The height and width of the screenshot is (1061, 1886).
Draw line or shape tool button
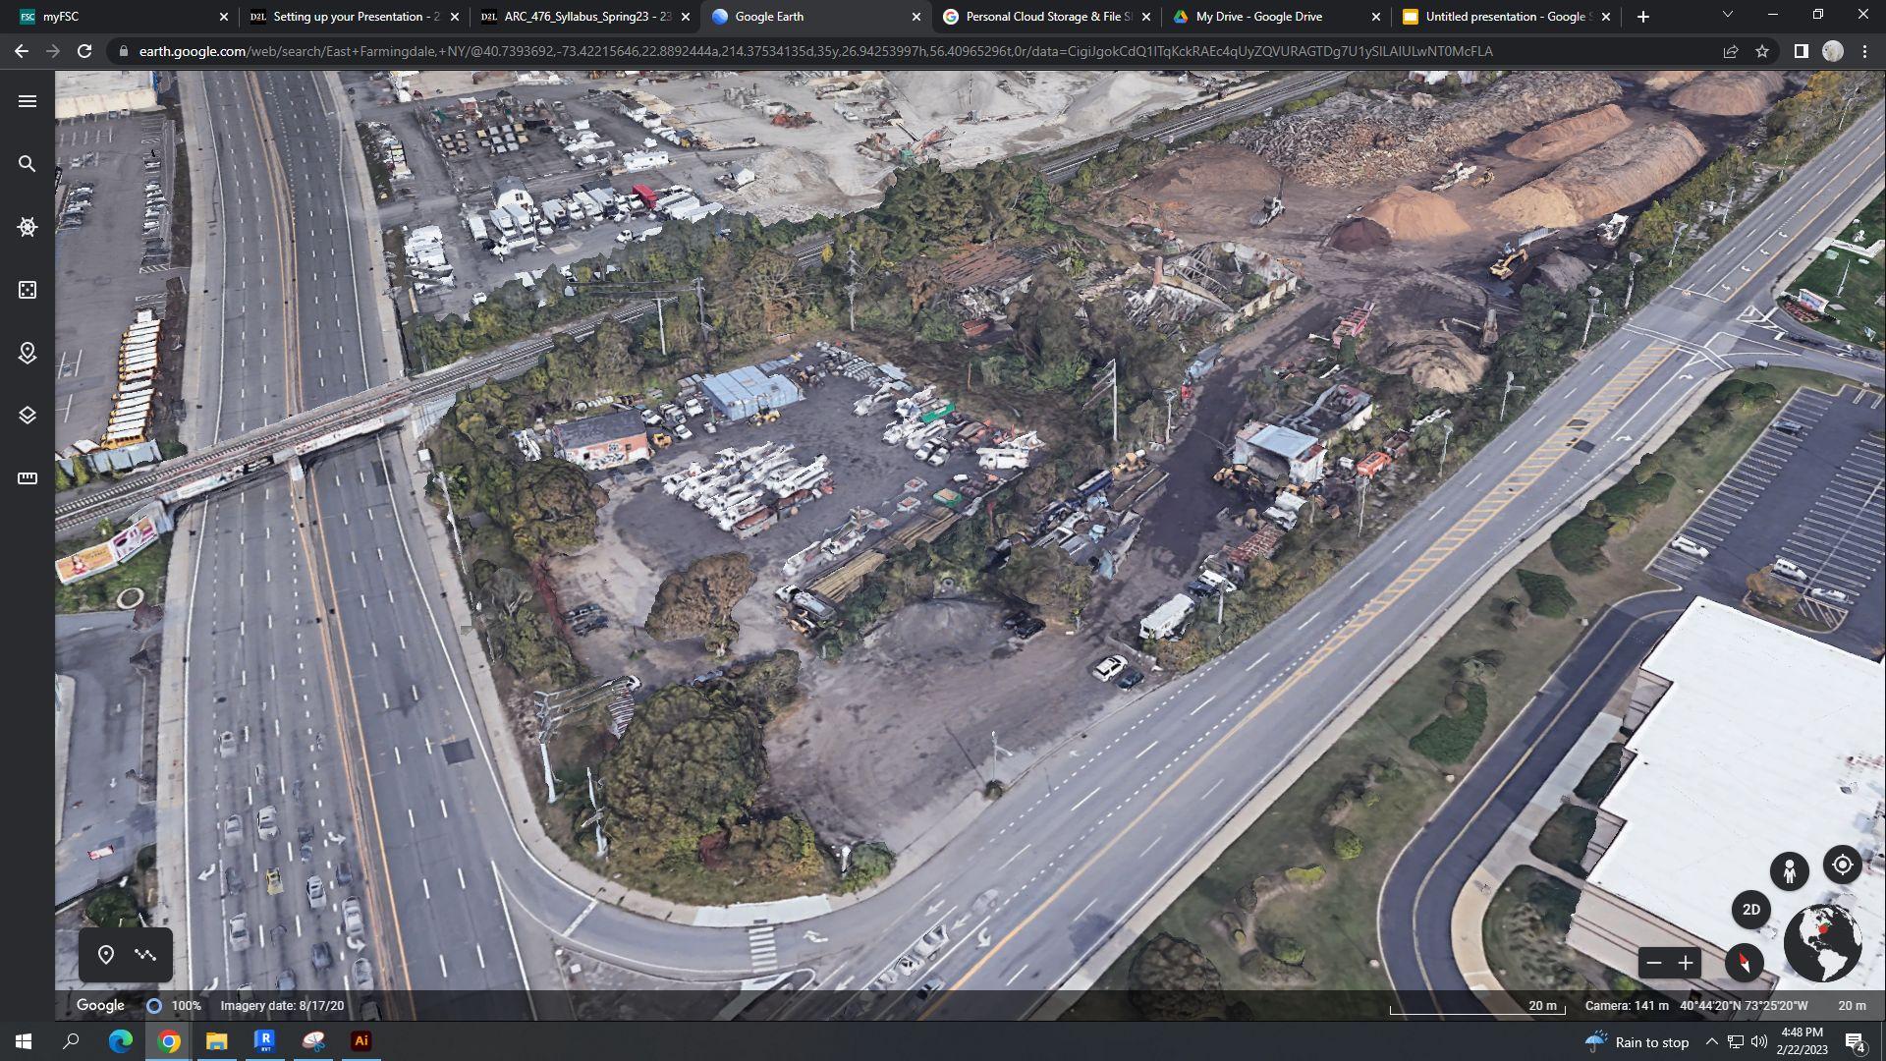pyautogui.click(x=145, y=955)
